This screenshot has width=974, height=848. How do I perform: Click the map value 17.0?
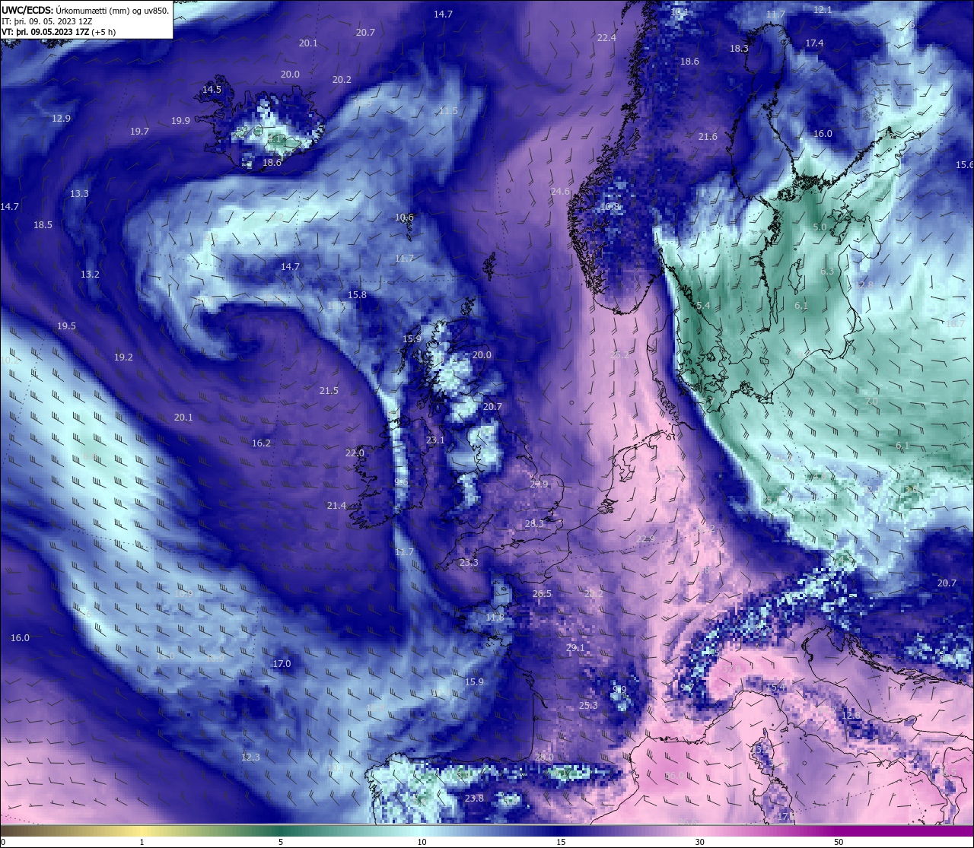click(x=282, y=664)
